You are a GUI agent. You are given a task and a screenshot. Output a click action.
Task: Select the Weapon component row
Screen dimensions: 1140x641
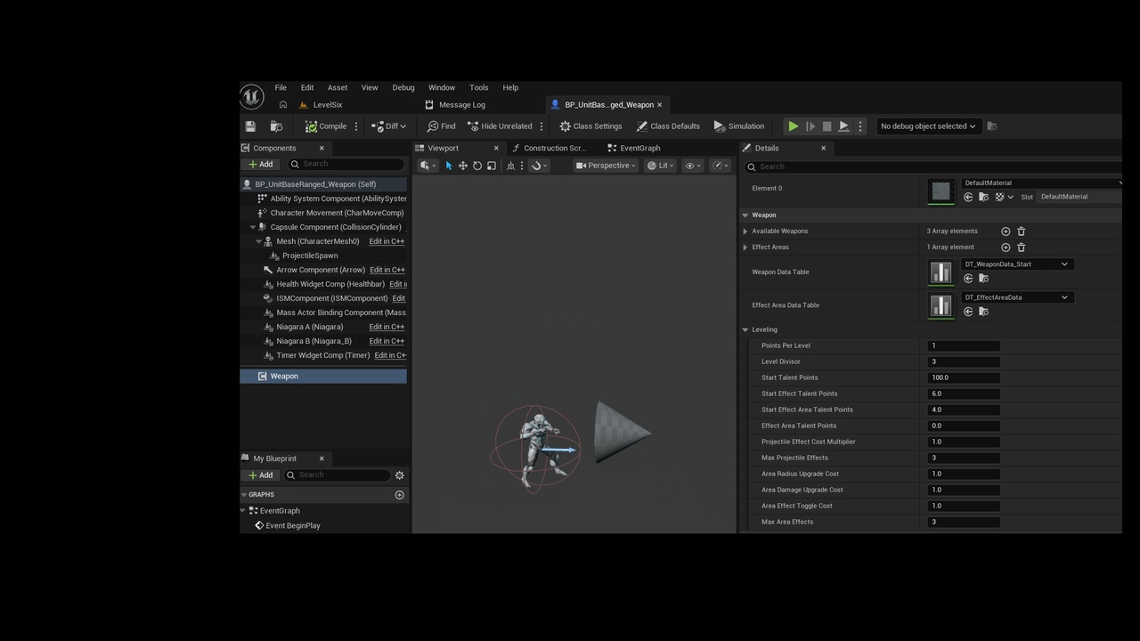point(323,376)
